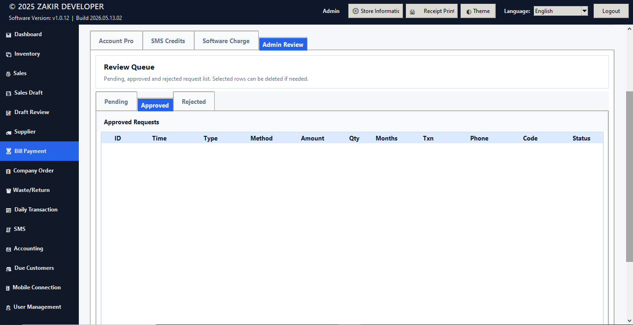The image size is (633, 325).
Task: Click the Method column header
Action: point(262,138)
